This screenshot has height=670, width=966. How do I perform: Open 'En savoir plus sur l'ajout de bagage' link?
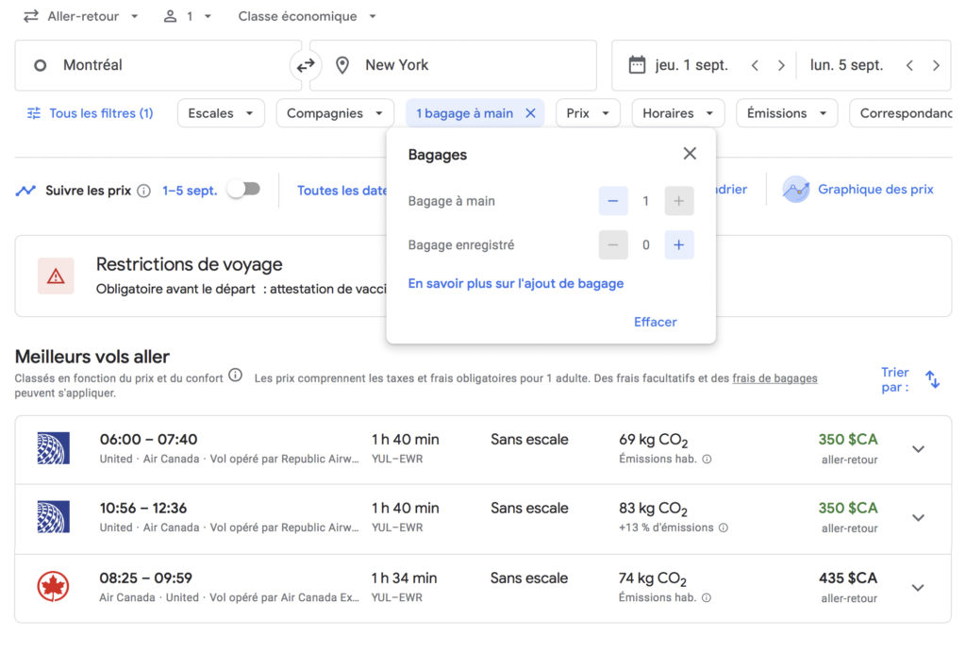(515, 283)
